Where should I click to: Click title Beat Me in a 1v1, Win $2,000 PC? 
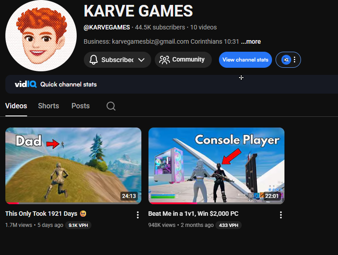(x=194, y=214)
